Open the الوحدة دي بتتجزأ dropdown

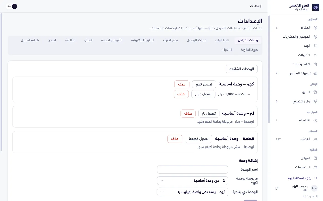tap(193, 192)
